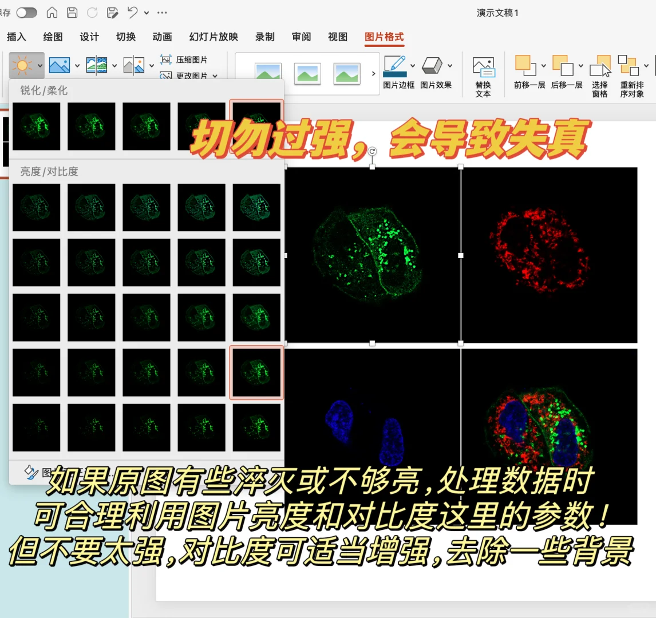
Task: Open the 审阅 tab
Action: coord(302,37)
